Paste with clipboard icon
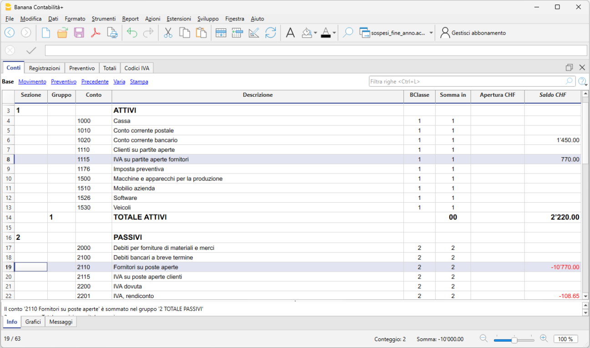The width and height of the screenshot is (590, 348). pos(201,33)
